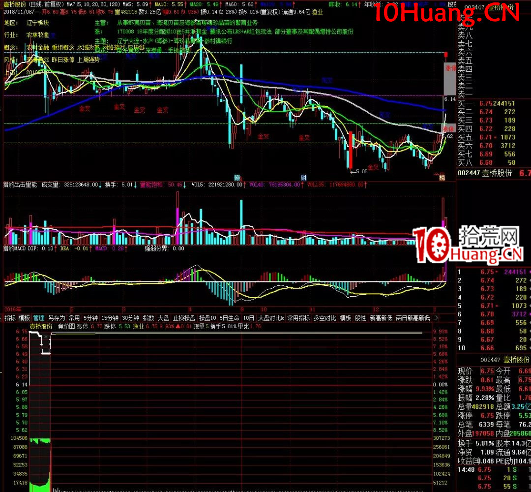Click the 2016年 label on time axis

(x=12, y=309)
